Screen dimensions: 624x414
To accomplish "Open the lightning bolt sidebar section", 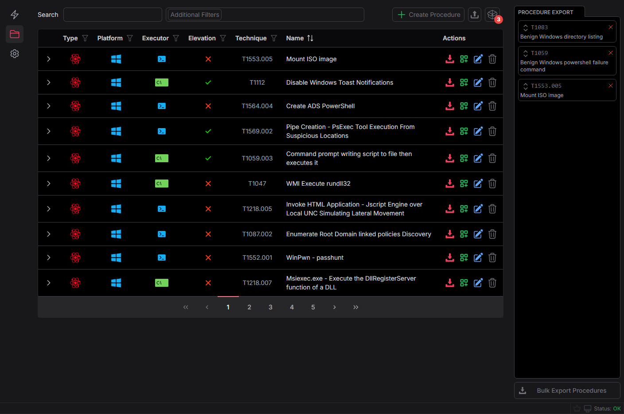I will coord(15,15).
